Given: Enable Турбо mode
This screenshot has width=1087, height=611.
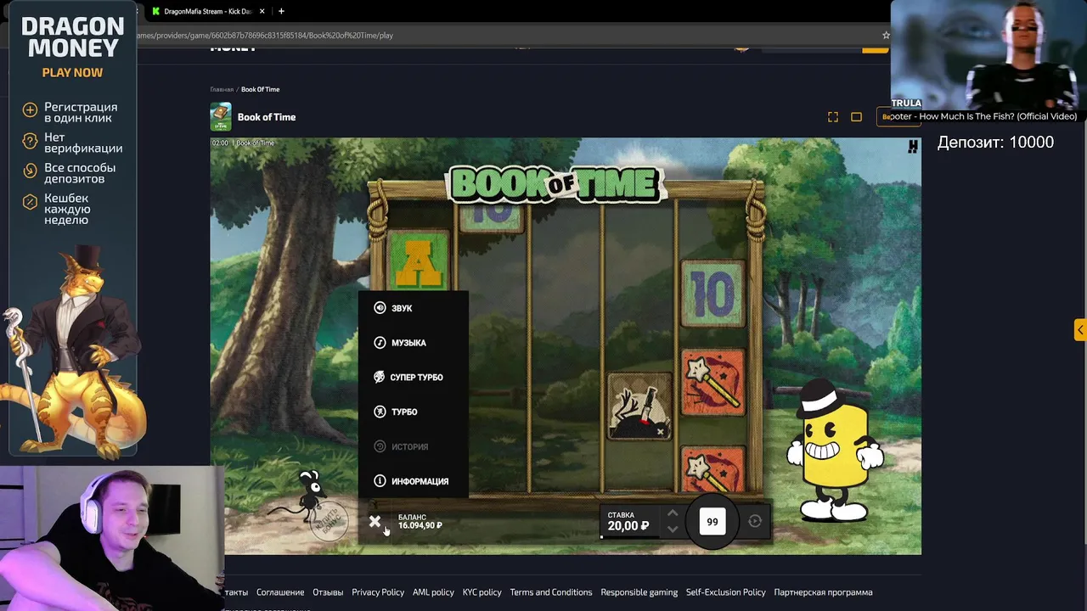Looking at the screenshot, I should [396, 412].
